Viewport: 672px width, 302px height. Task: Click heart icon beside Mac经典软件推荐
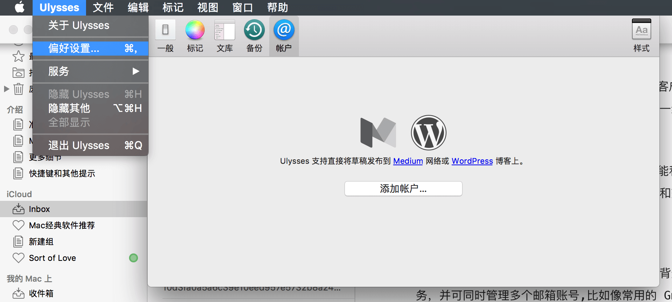19,225
